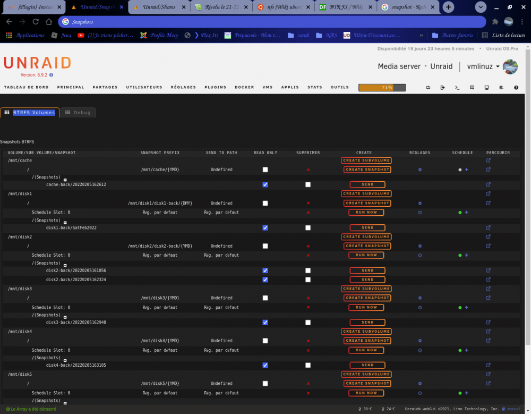This screenshot has height=414, width=531.
Task: Open DOCKER menu item
Action: click(244, 87)
